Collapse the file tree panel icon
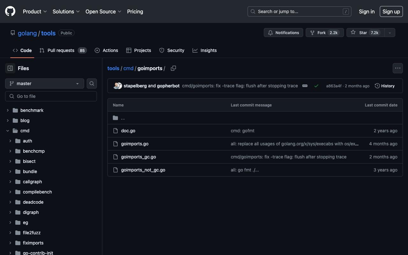The image size is (408, 255). pos(10,68)
